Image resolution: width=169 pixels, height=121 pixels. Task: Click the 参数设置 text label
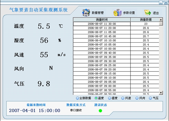pos(129,13)
